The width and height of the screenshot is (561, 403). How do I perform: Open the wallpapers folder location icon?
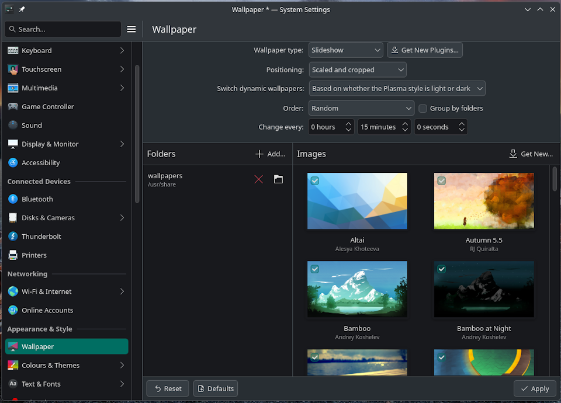click(x=278, y=179)
